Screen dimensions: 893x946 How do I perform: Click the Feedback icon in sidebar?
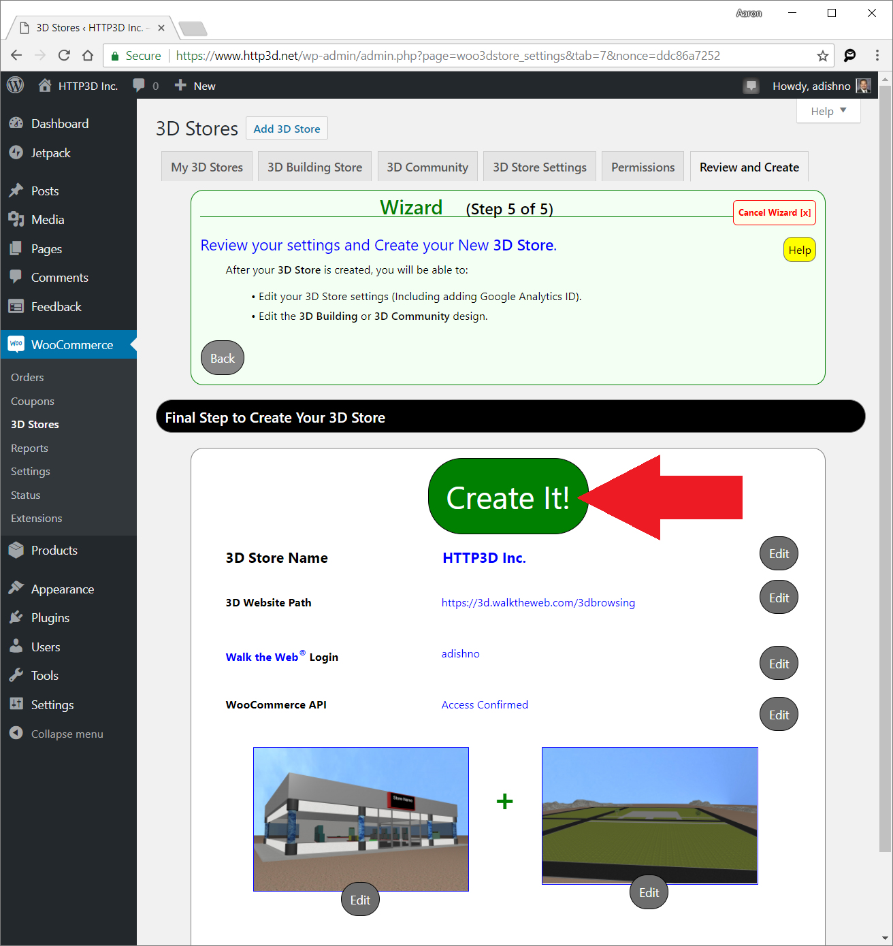tap(16, 306)
